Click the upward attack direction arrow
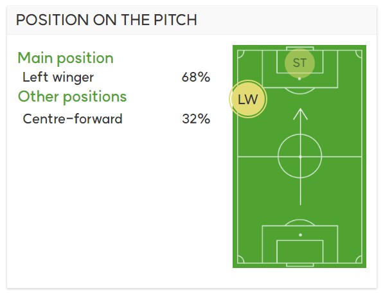This screenshot has width=383, height=295. (x=300, y=157)
